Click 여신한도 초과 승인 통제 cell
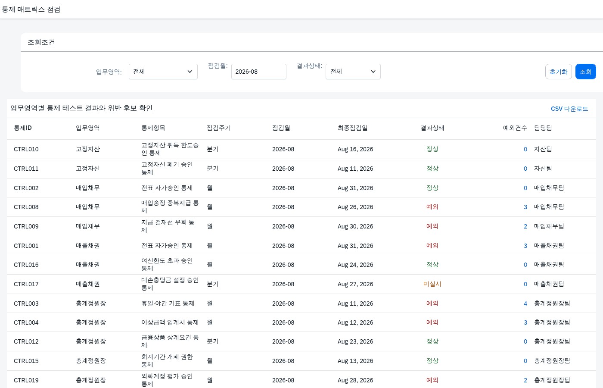The image size is (603, 388). [167, 265]
